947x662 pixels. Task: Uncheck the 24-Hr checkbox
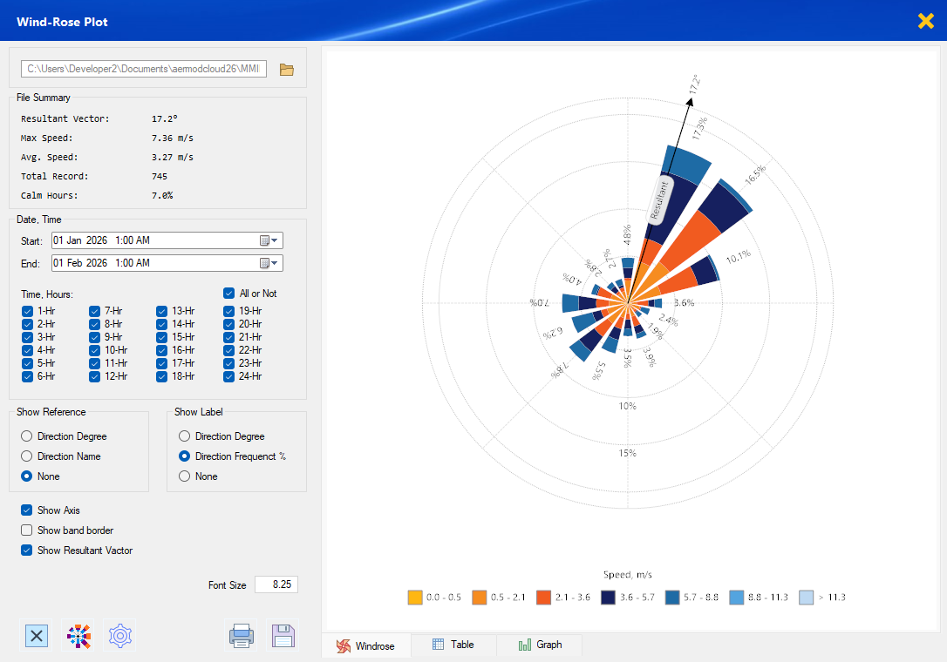pyautogui.click(x=228, y=376)
